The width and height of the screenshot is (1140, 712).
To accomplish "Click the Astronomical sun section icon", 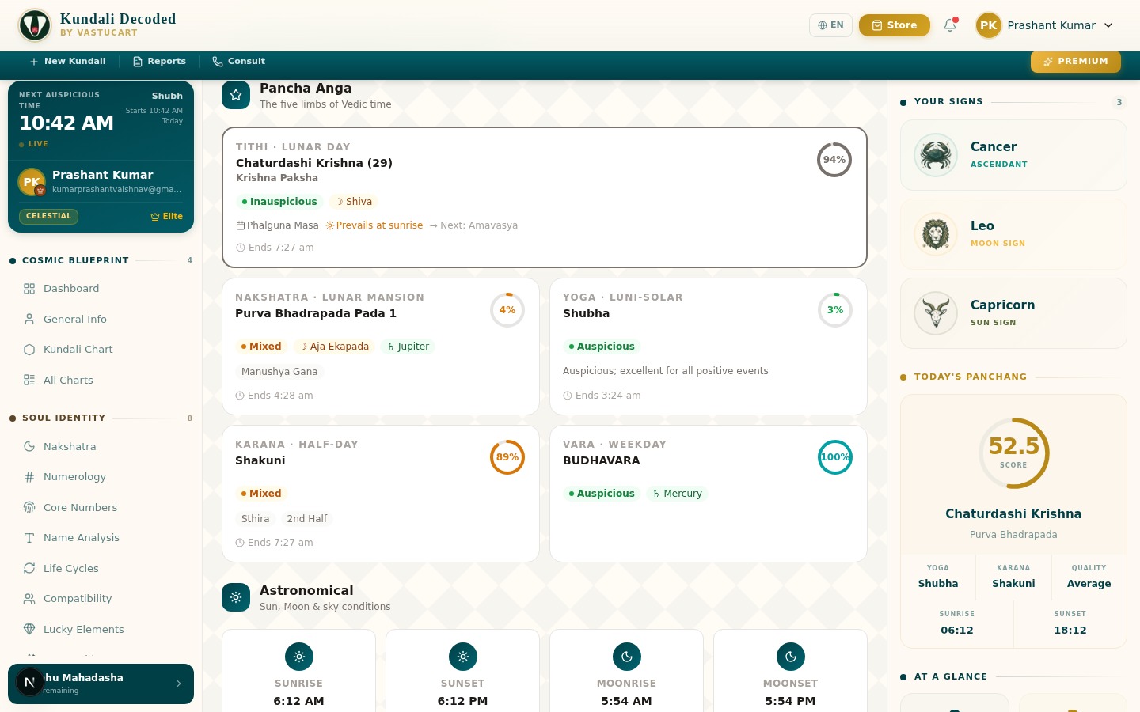I will tap(236, 597).
